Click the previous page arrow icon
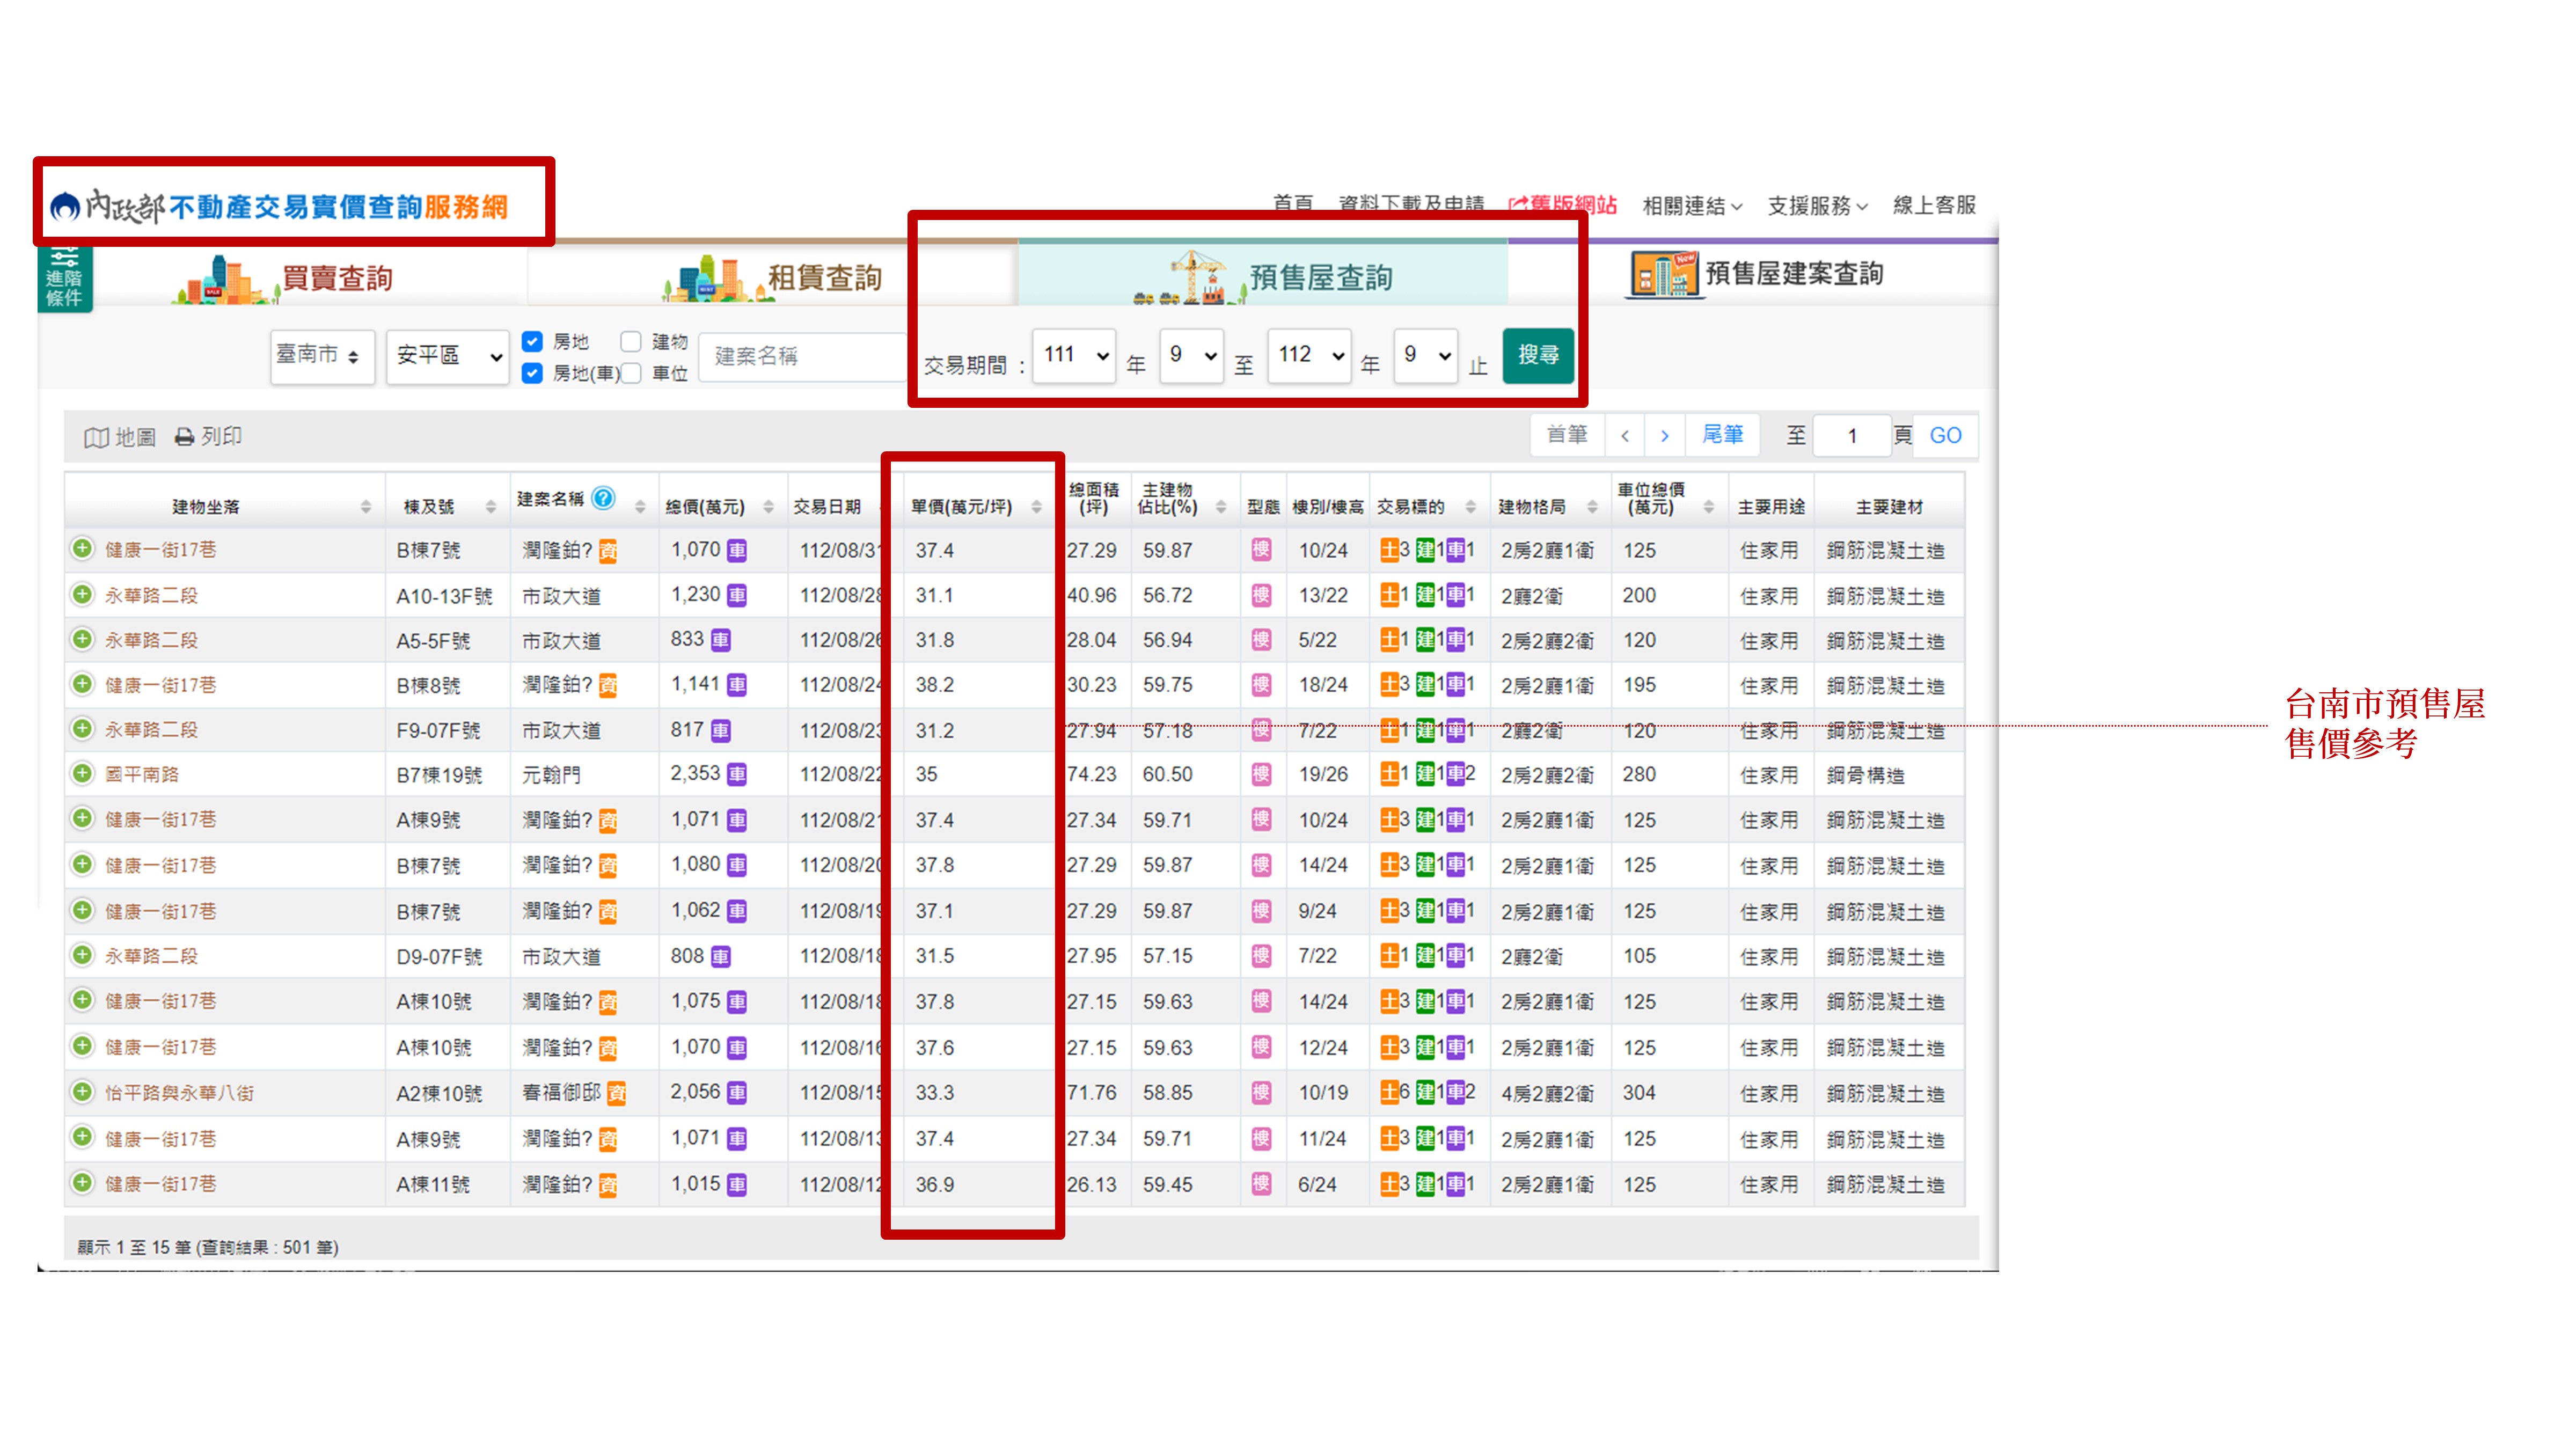2576x1449 pixels. pyautogui.click(x=1625, y=436)
